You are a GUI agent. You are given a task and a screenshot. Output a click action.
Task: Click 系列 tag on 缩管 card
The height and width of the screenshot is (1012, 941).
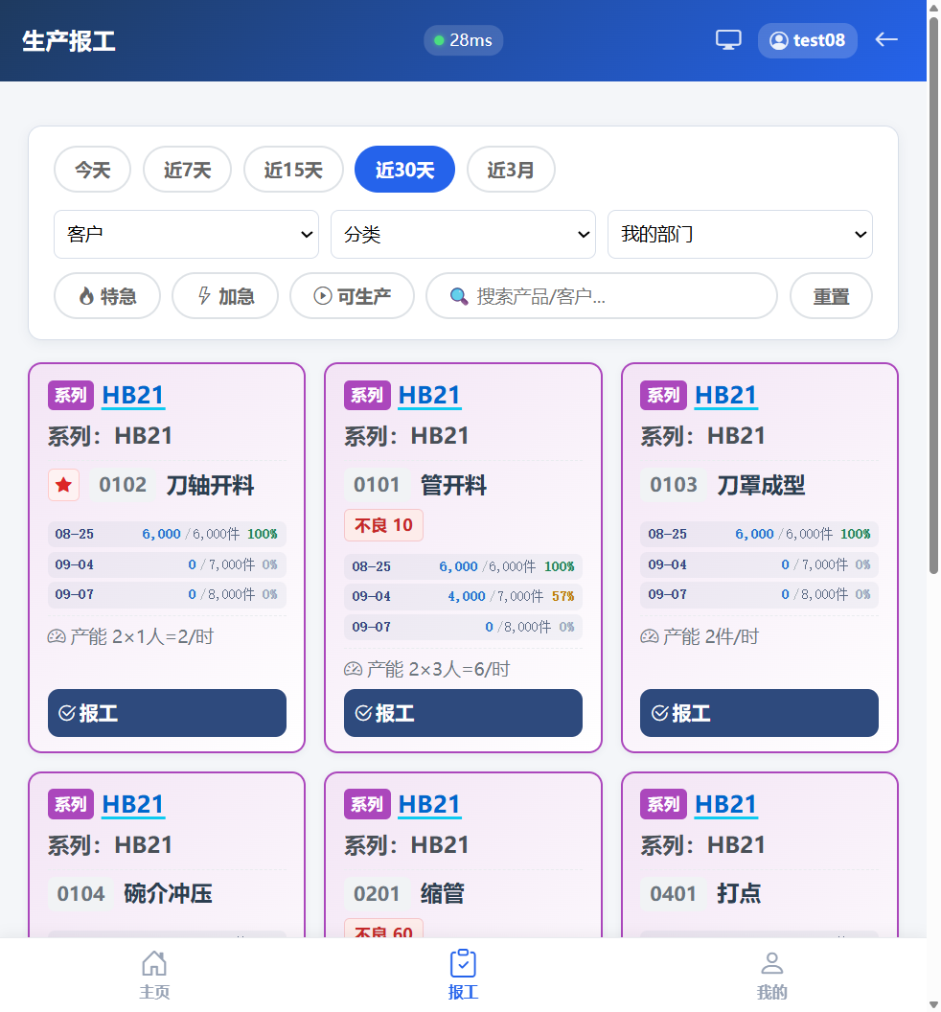[x=367, y=804]
